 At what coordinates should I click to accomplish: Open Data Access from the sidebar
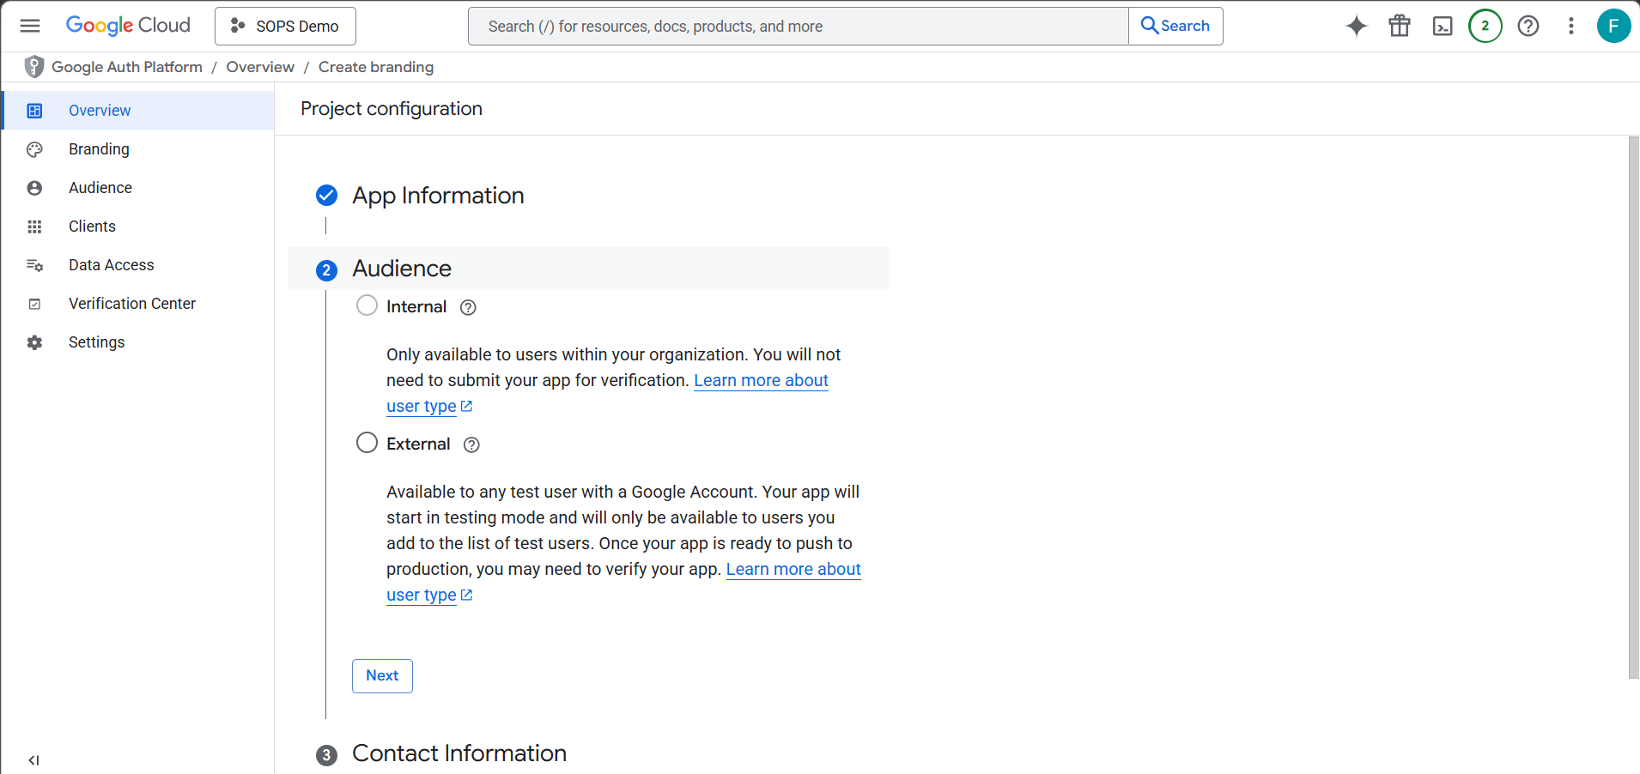point(111,264)
